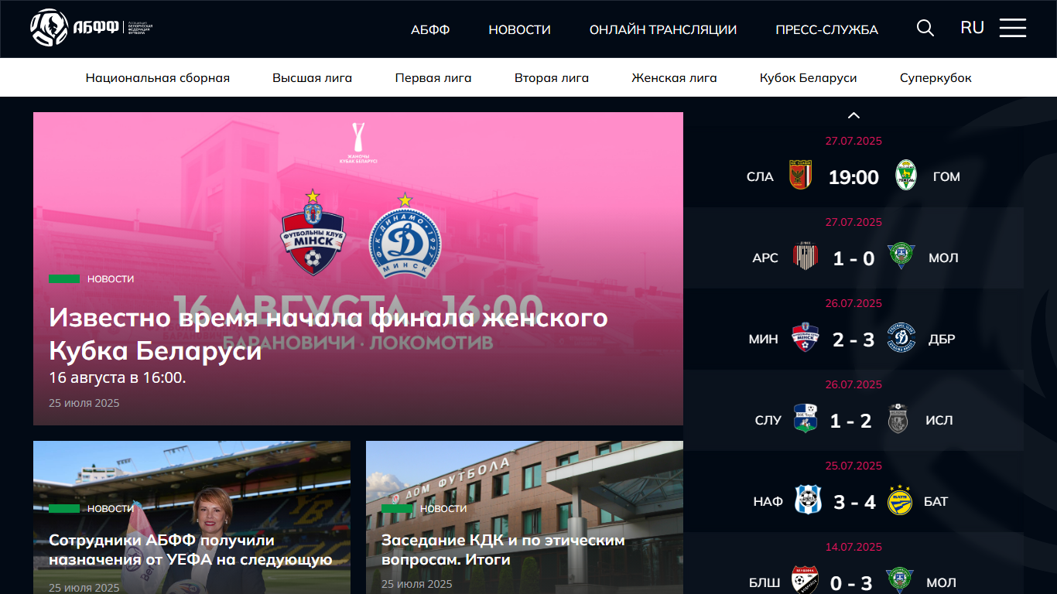Open article Заседание КДК и по этическим вопросам

(x=503, y=550)
